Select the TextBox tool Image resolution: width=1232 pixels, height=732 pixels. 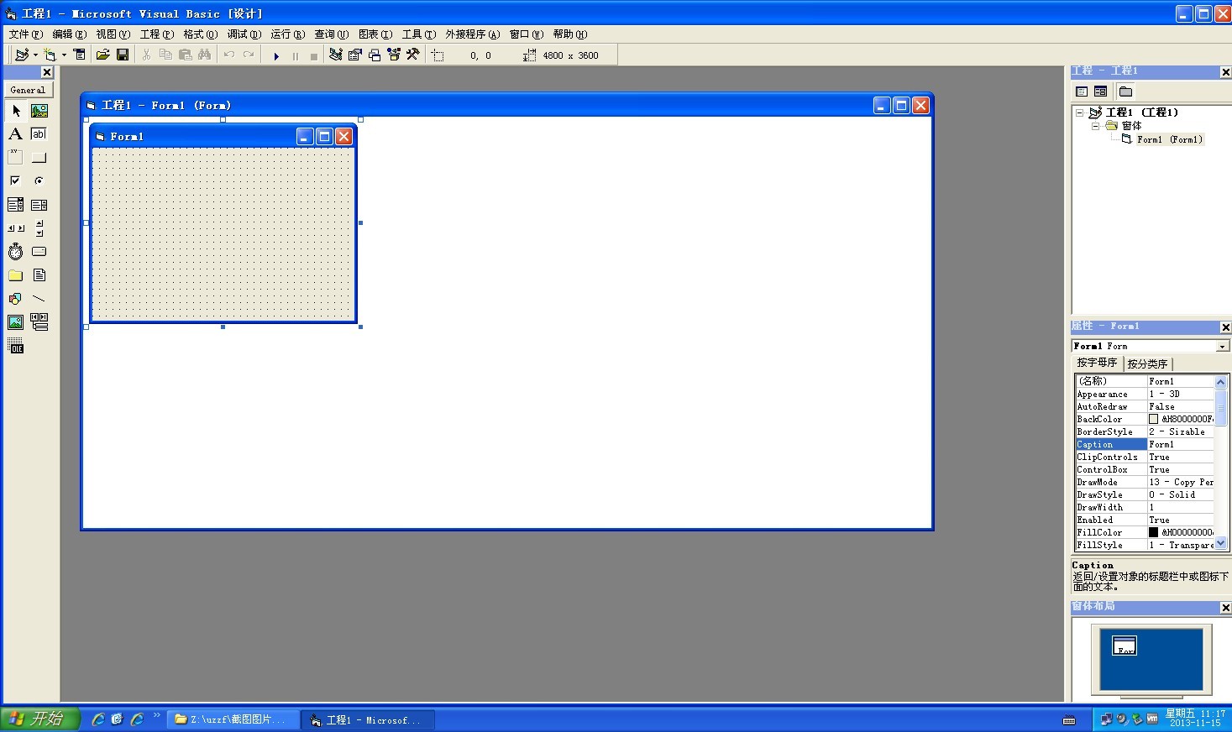pos(39,133)
